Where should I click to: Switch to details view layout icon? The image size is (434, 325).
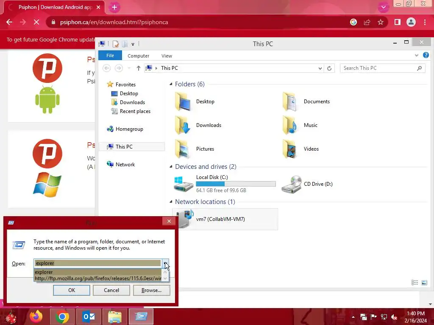[415, 282]
